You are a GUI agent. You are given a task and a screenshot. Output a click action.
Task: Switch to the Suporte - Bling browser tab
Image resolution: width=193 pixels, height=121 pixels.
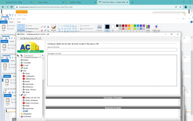(x=81, y=2)
